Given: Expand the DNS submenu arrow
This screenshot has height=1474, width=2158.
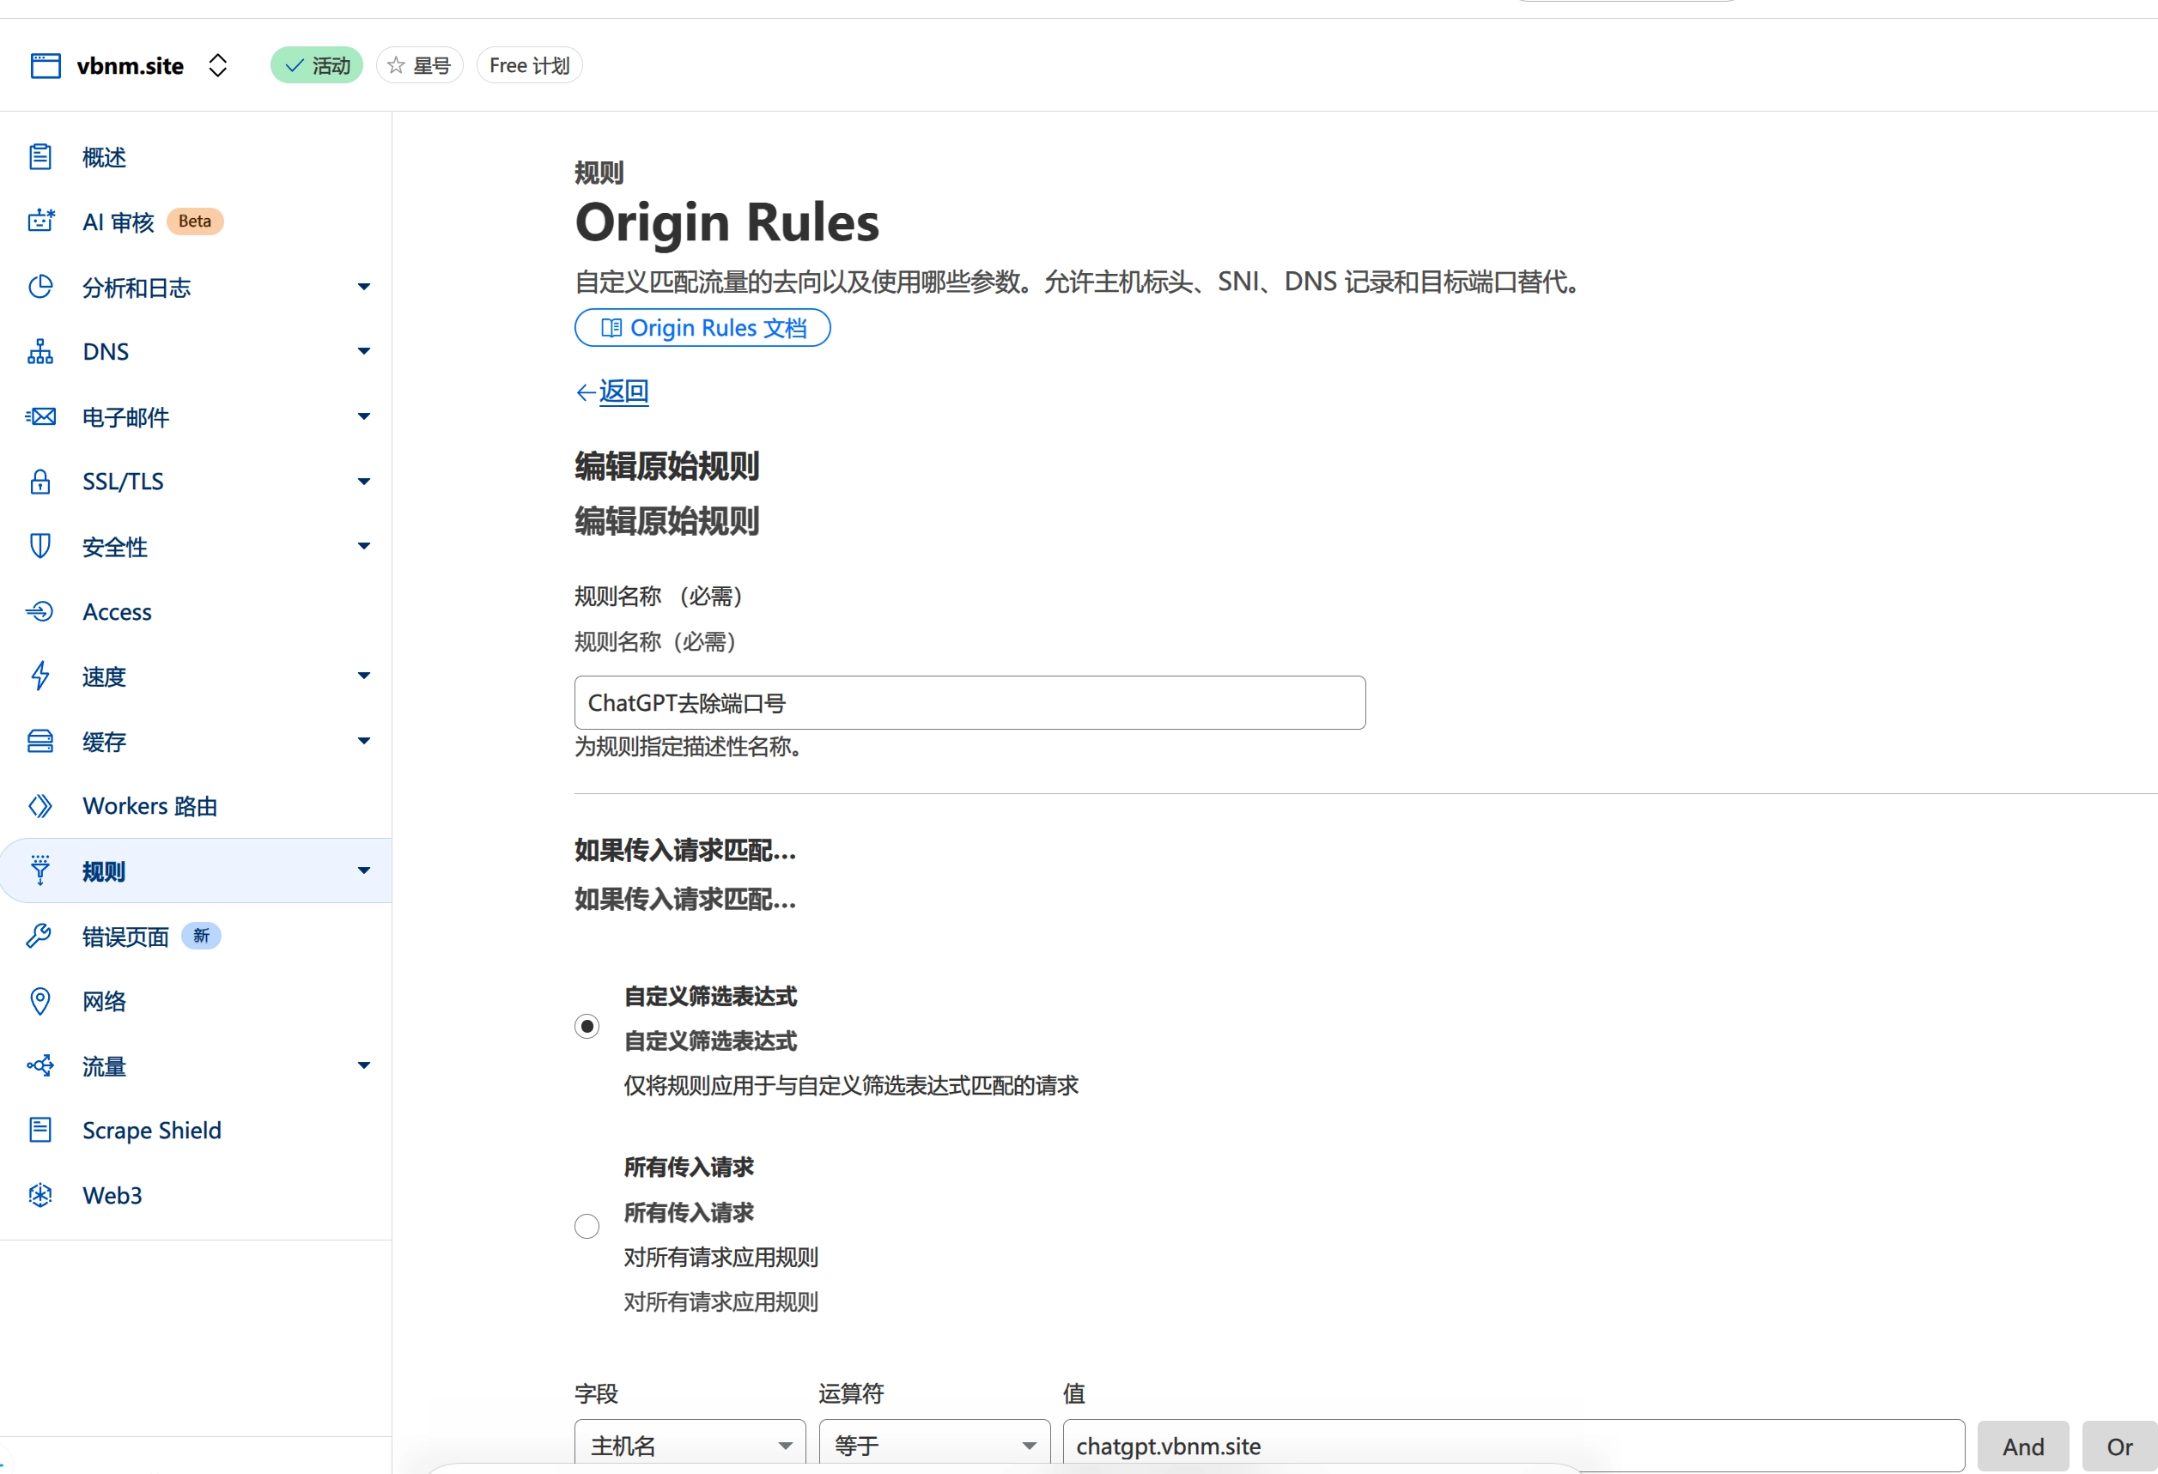Looking at the screenshot, I should pyautogui.click(x=364, y=351).
